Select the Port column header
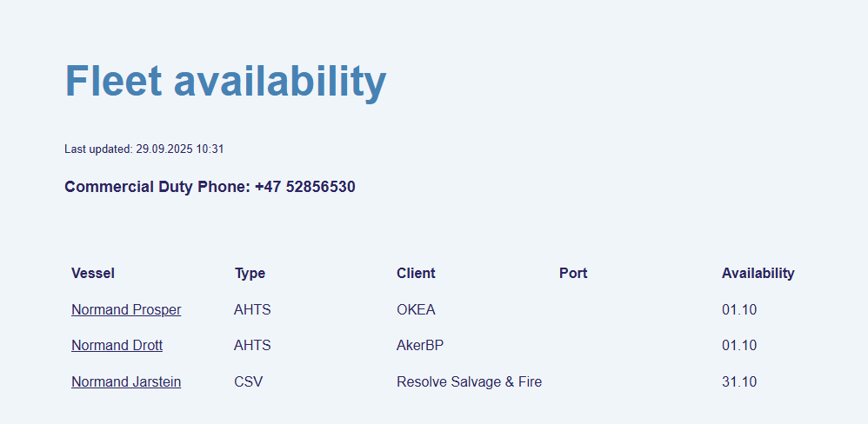The height and width of the screenshot is (424, 868). point(573,273)
